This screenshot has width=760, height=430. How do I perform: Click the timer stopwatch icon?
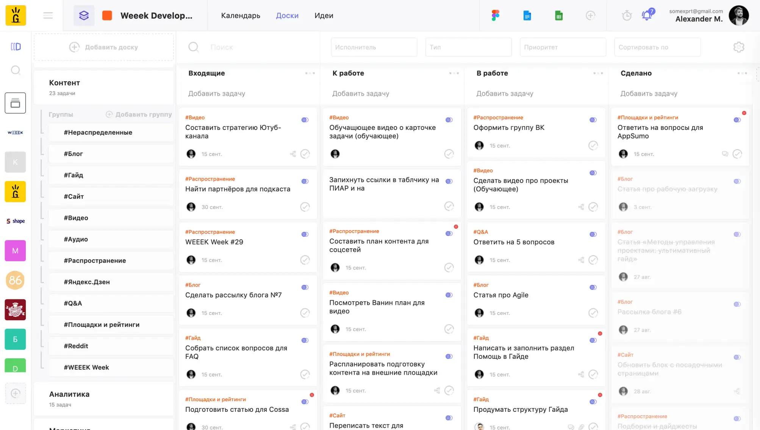[x=627, y=16]
